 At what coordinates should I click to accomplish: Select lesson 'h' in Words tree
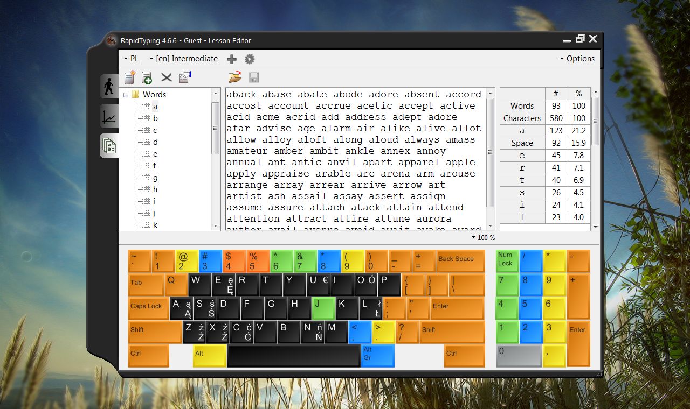155,189
